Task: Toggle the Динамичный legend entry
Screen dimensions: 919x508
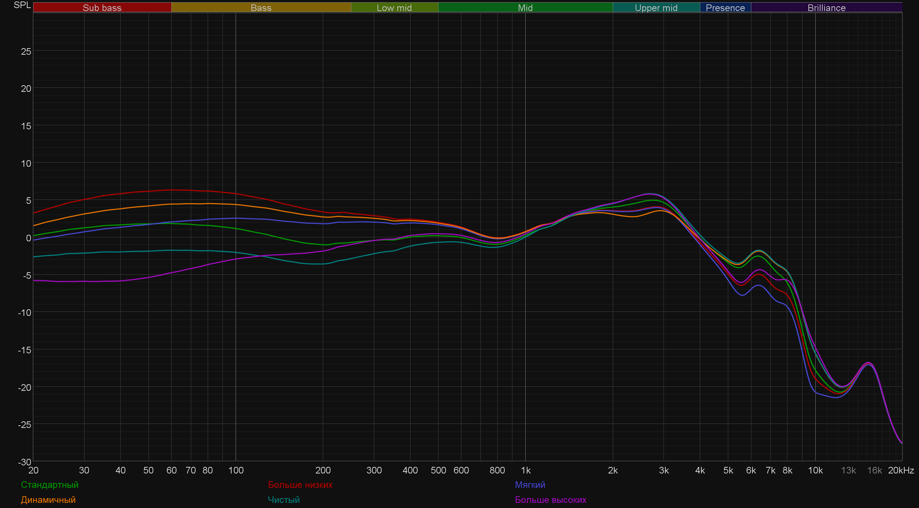Action: click(x=48, y=500)
